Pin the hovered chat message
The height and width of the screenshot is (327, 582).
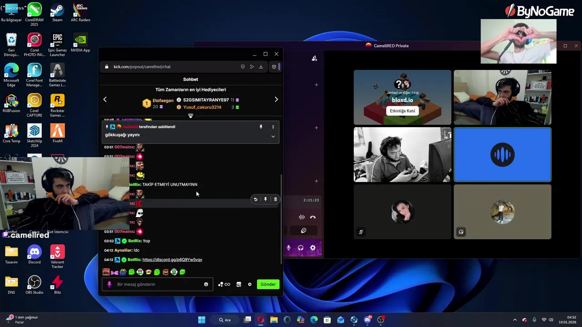click(266, 199)
